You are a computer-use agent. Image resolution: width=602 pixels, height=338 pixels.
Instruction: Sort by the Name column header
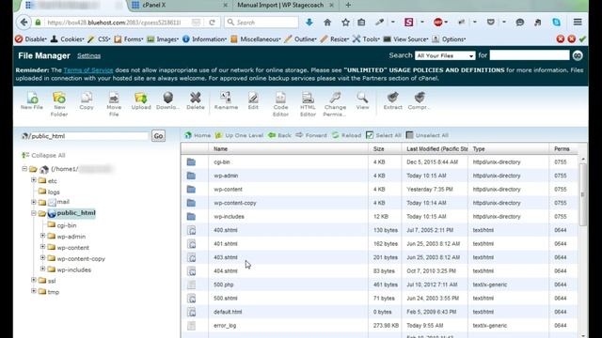(288, 148)
